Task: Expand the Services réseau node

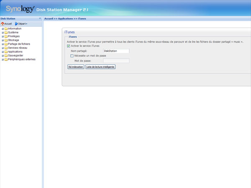Action: point(3,48)
